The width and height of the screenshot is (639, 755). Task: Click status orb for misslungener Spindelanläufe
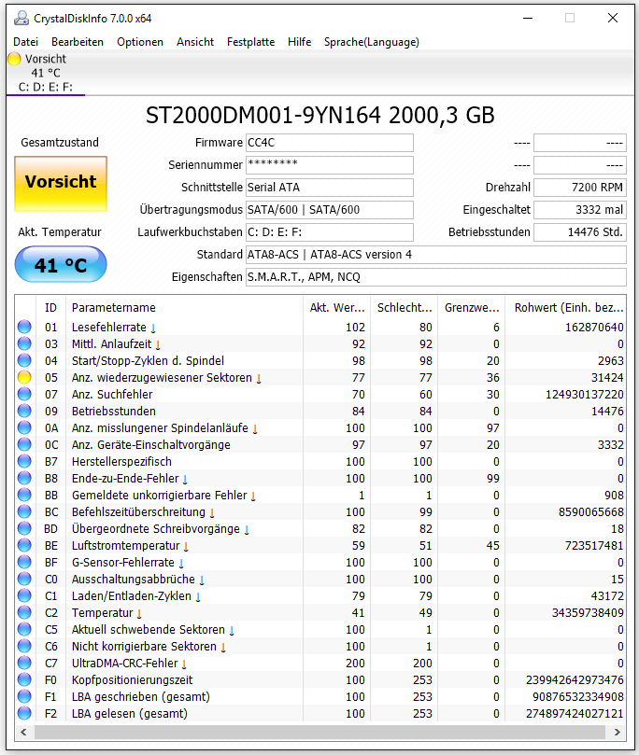(24, 428)
